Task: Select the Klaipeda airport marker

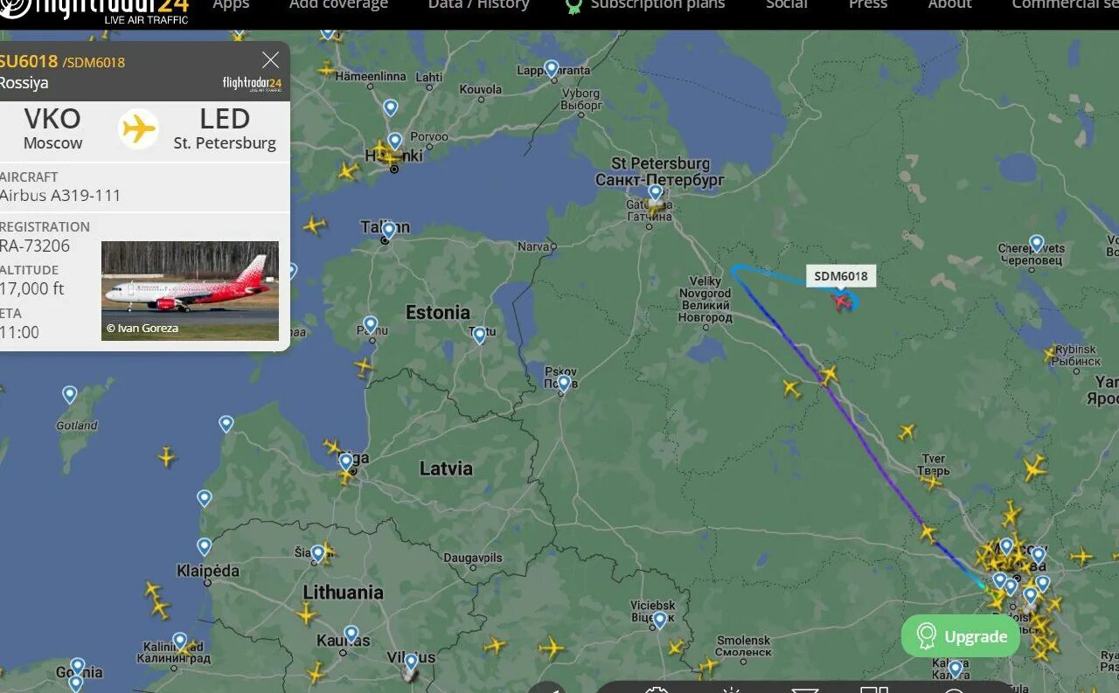Action: coord(204,547)
